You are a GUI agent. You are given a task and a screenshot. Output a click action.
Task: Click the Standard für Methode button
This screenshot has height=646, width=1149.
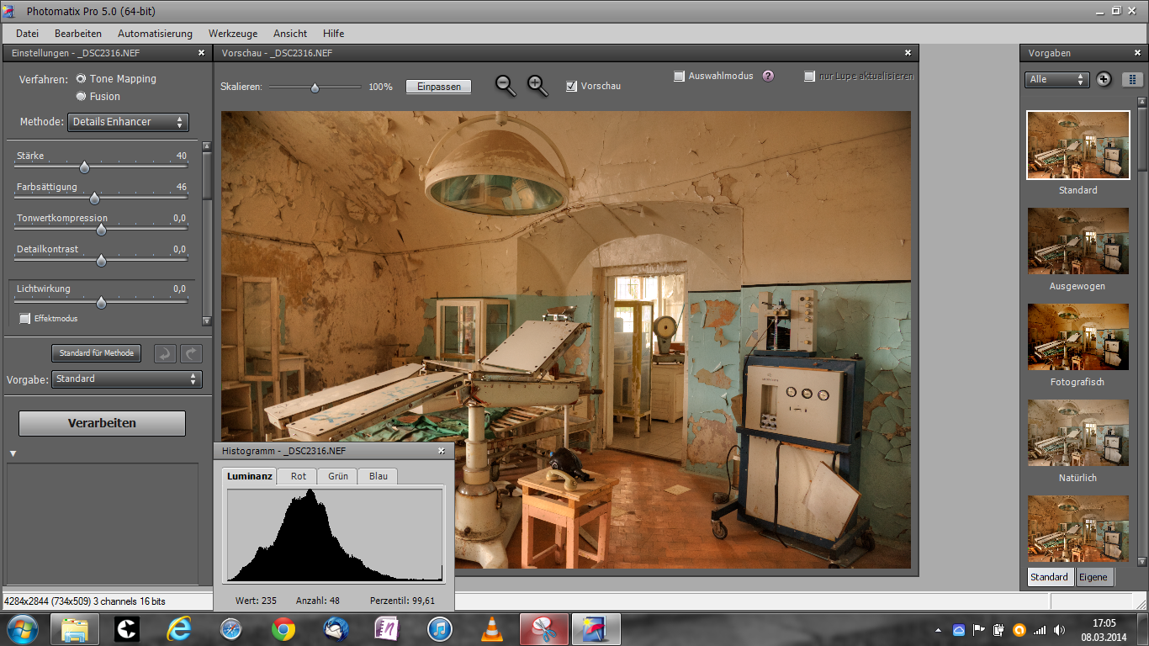(97, 353)
